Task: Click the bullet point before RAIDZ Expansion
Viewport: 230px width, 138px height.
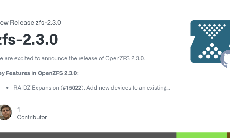Action: [x=7, y=88]
